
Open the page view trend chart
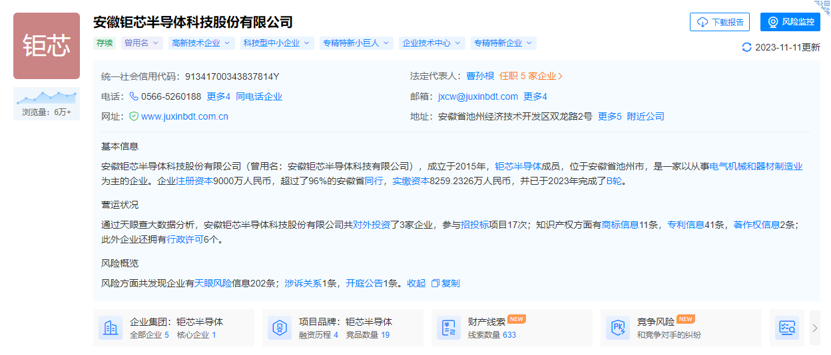[47, 97]
